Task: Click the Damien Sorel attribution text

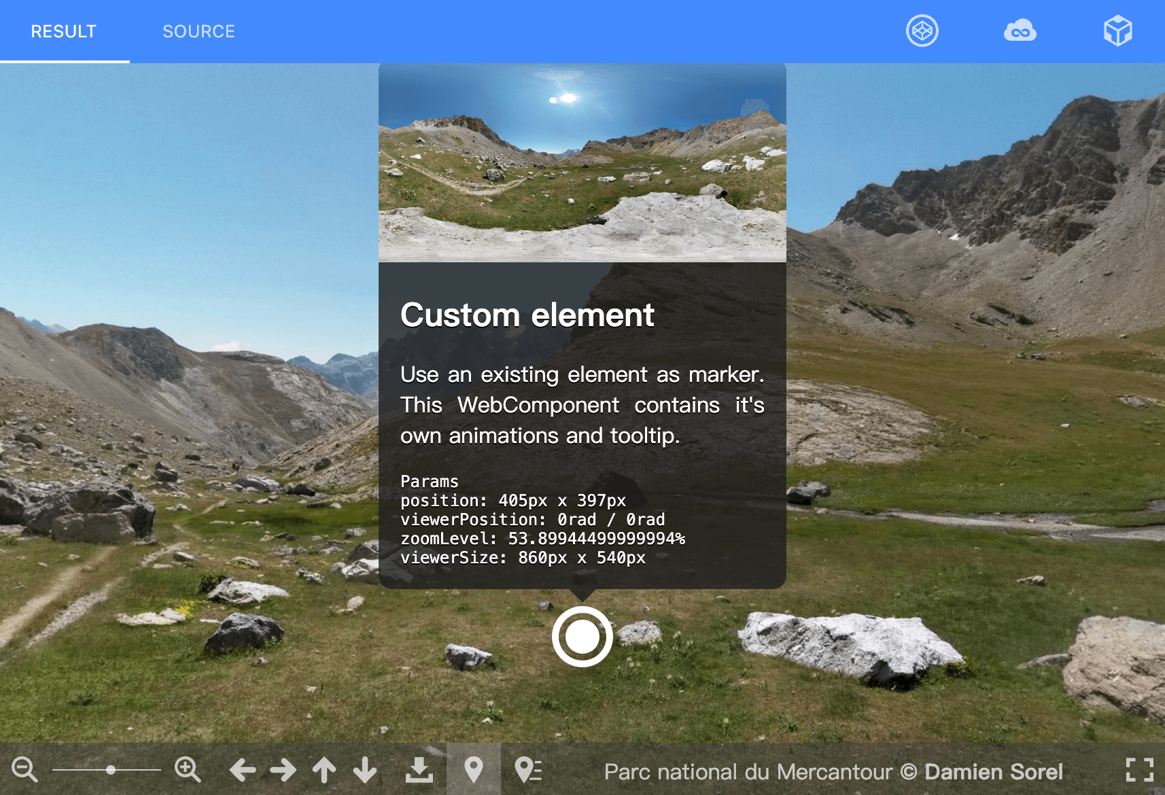Action: 994,771
